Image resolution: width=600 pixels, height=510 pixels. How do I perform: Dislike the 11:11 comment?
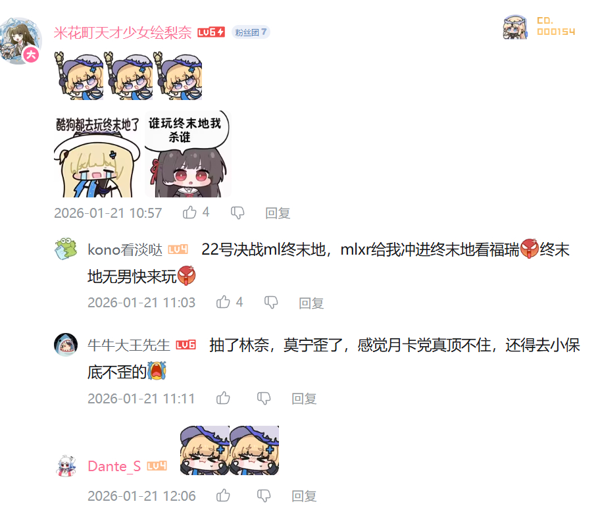(x=264, y=399)
